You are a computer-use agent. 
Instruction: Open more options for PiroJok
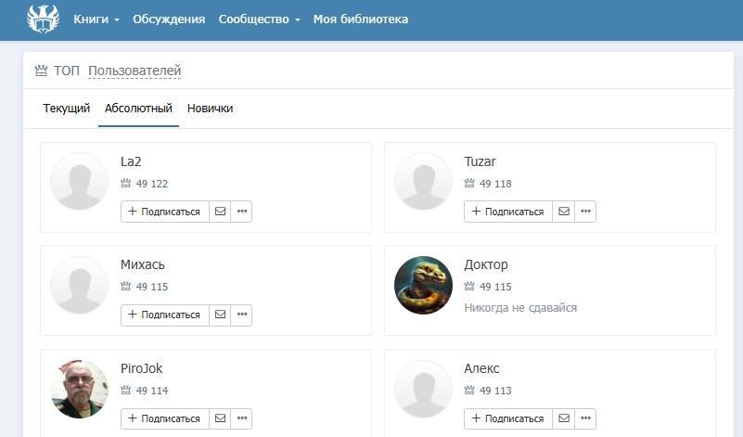tap(242, 418)
